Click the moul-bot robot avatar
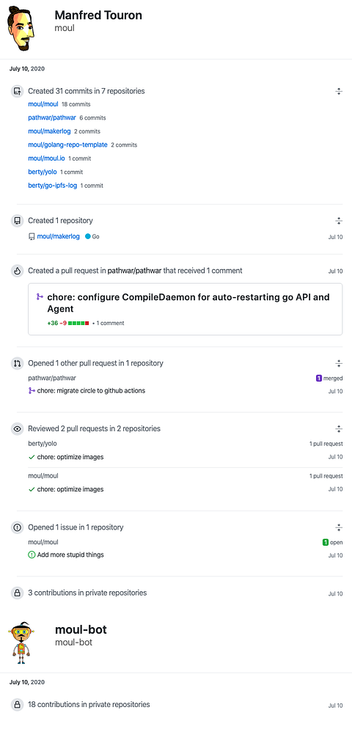 pos(21,642)
